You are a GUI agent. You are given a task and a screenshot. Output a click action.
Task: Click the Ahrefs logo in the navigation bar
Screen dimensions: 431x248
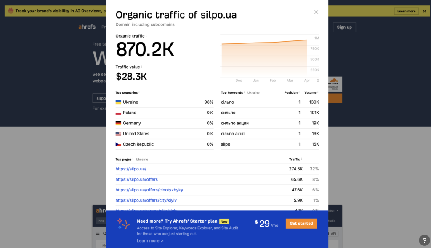click(87, 27)
